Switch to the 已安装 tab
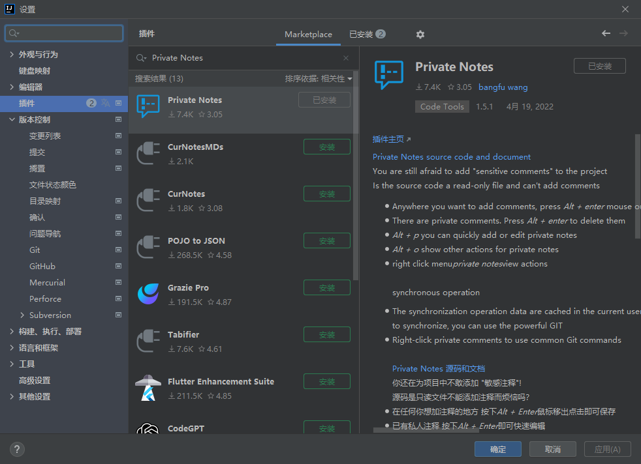641x464 pixels. (367, 35)
